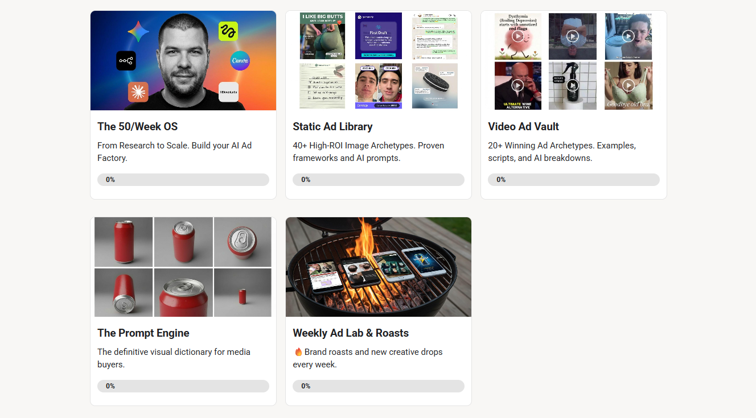Open the Static Ad Library title
The width and height of the screenshot is (756, 418).
pyautogui.click(x=332, y=126)
